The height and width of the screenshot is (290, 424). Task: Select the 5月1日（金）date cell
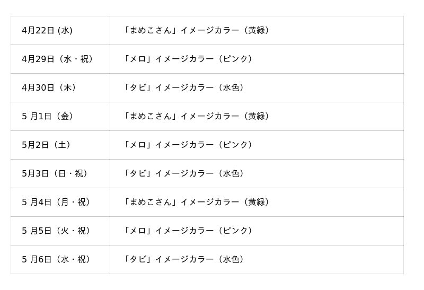(48, 117)
